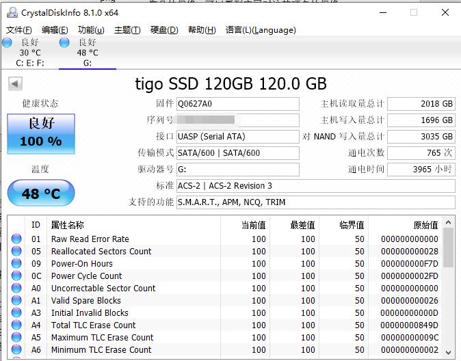Screen dimensions: 461x361
Task: Click the SMART list scroll down arrow
Action: [449, 353]
